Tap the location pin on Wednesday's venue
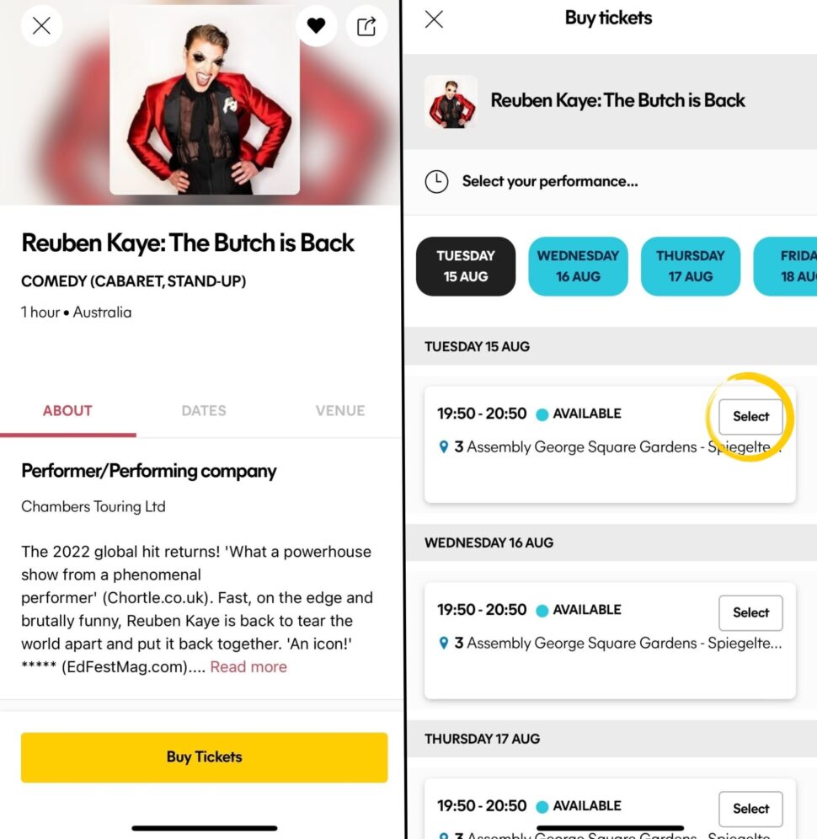 point(444,643)
